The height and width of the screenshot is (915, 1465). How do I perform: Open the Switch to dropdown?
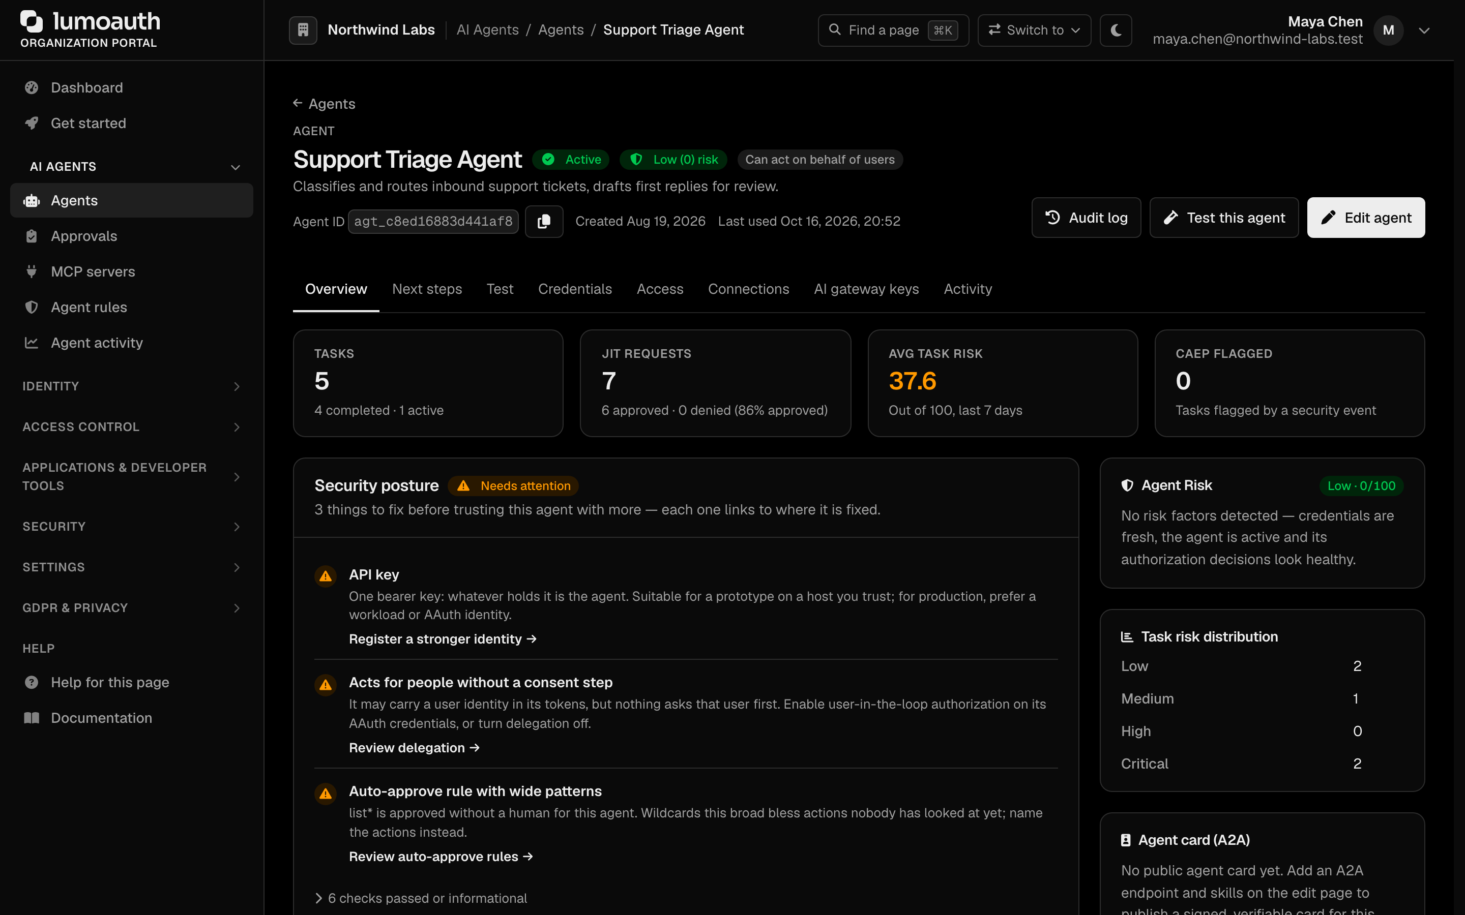tap(1034, 29)
